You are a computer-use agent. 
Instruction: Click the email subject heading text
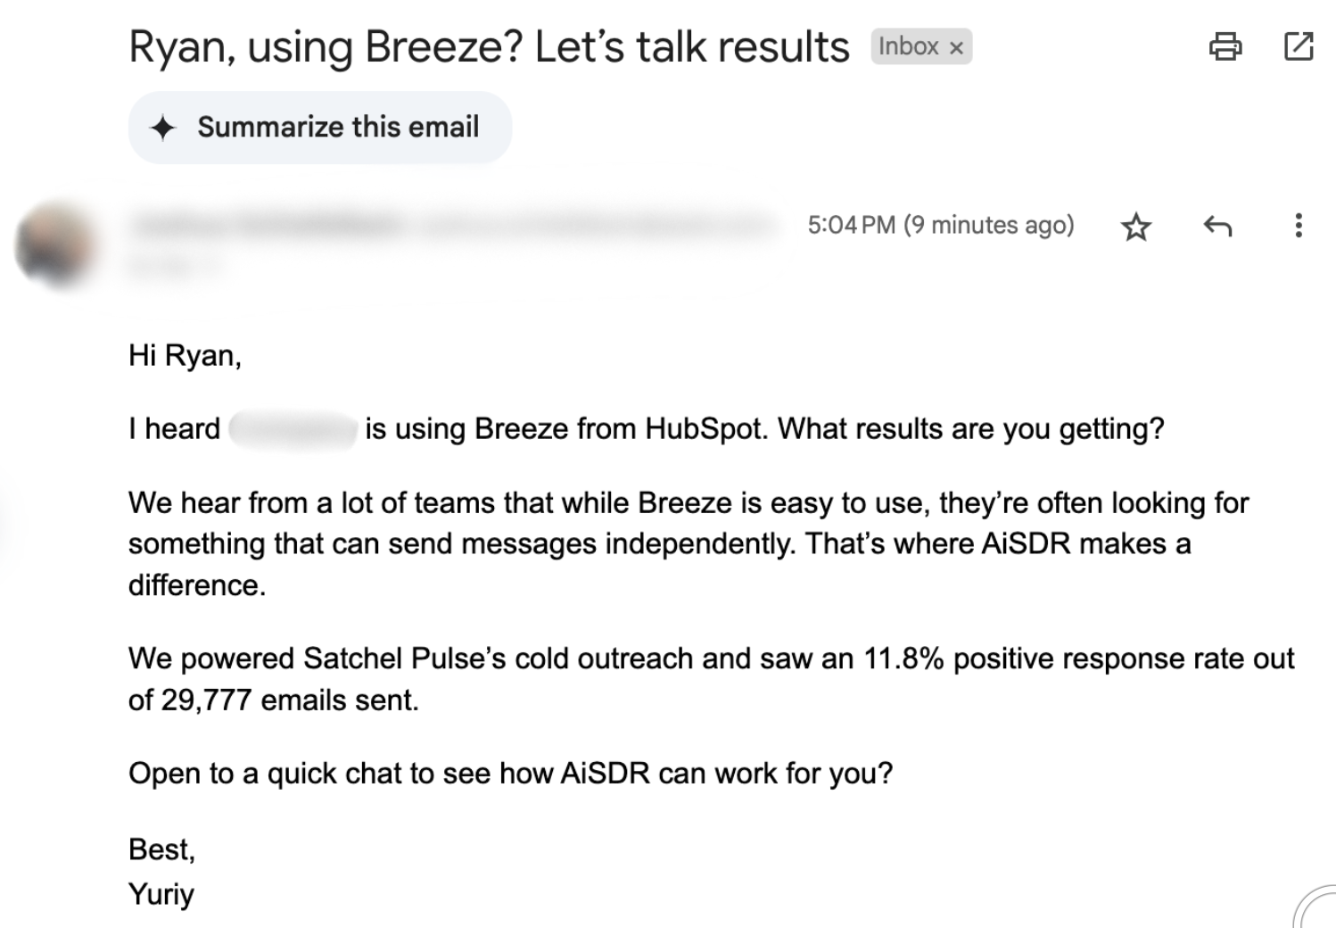click(x=489, y=47)
